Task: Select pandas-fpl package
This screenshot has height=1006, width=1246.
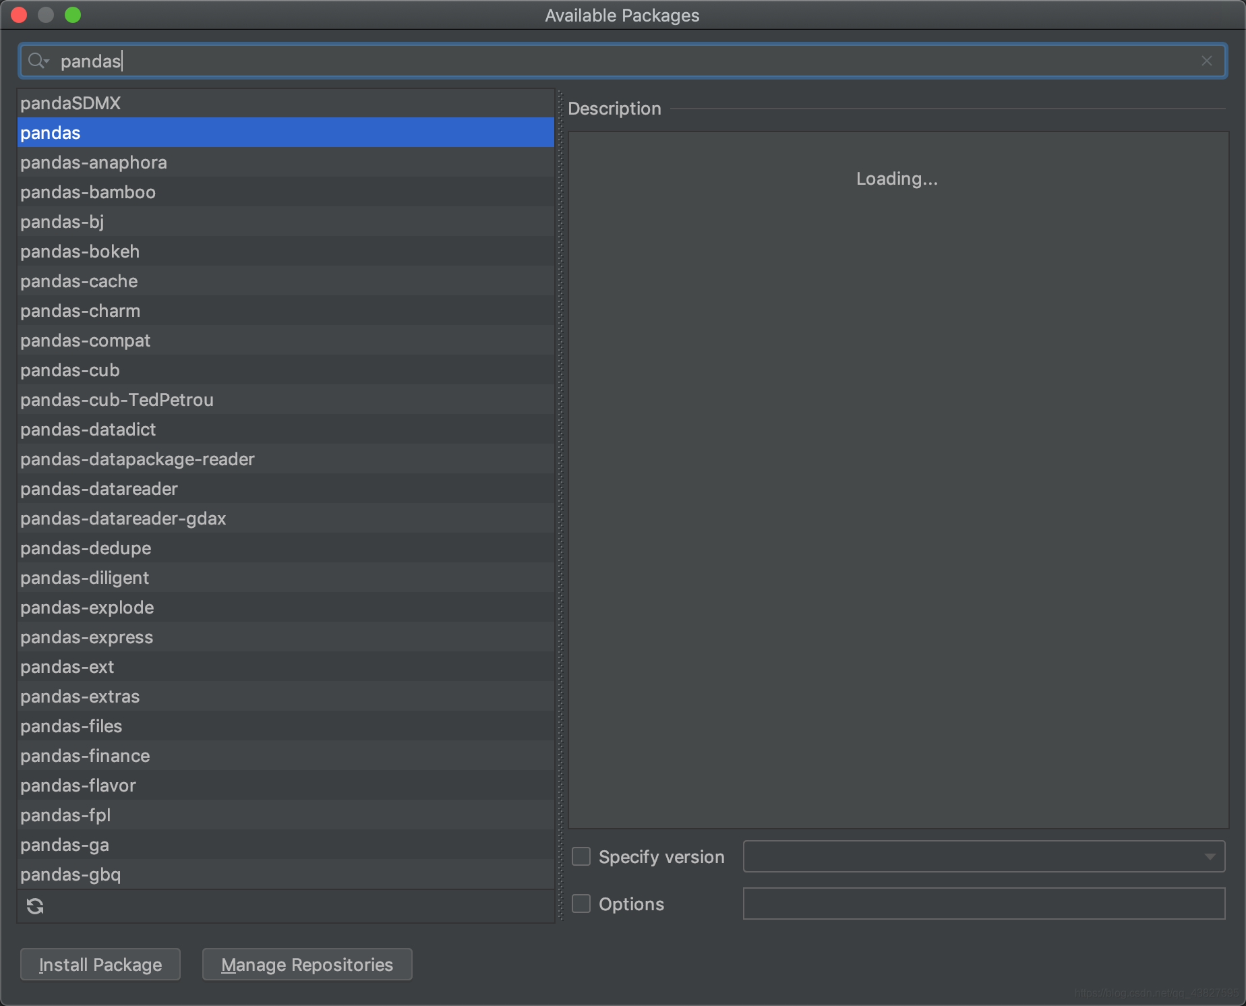Action: [286, 815]
